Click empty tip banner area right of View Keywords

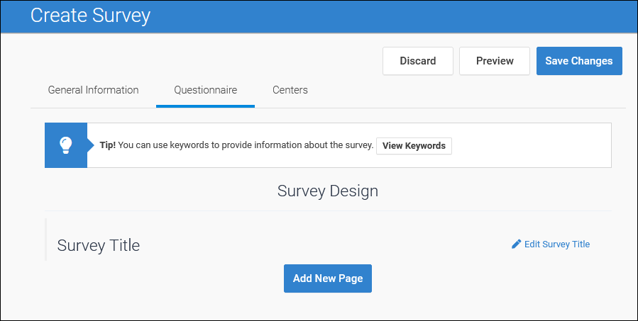point(532,145)
